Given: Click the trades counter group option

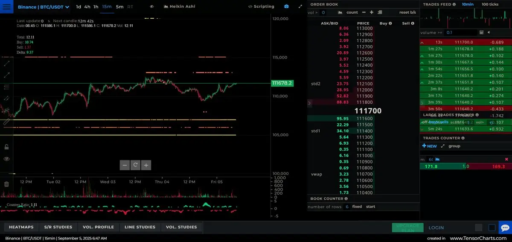Looking at the screenshot, I should click(x=454, y=146).
